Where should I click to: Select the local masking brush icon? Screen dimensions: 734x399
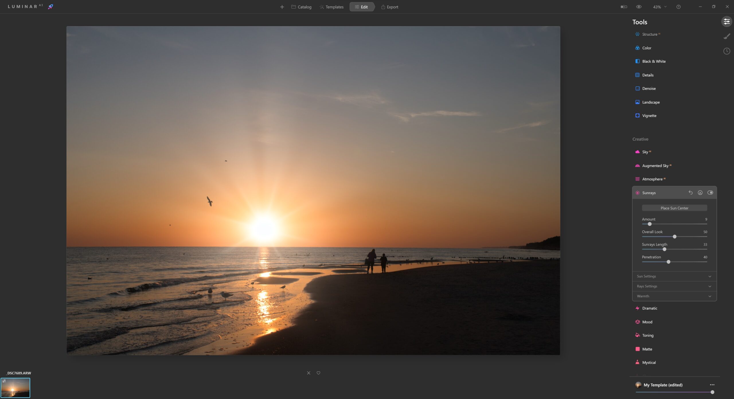coord(727,36)
